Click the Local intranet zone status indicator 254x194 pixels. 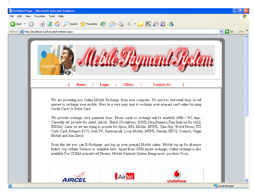[223, 186]
